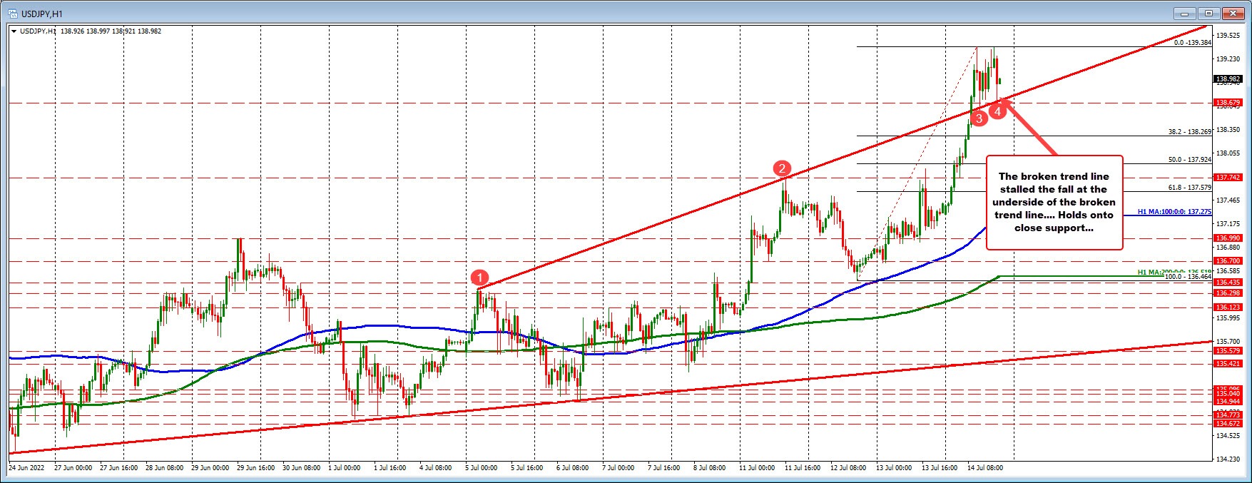
Task: Click the 7 Jul 00:00 time axis label
Action: point(619,468)
